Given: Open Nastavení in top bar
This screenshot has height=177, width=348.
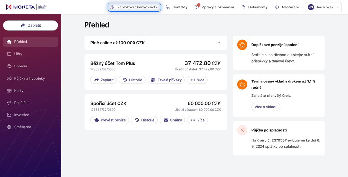Looking at the screenshot, I should click(287, 7).
